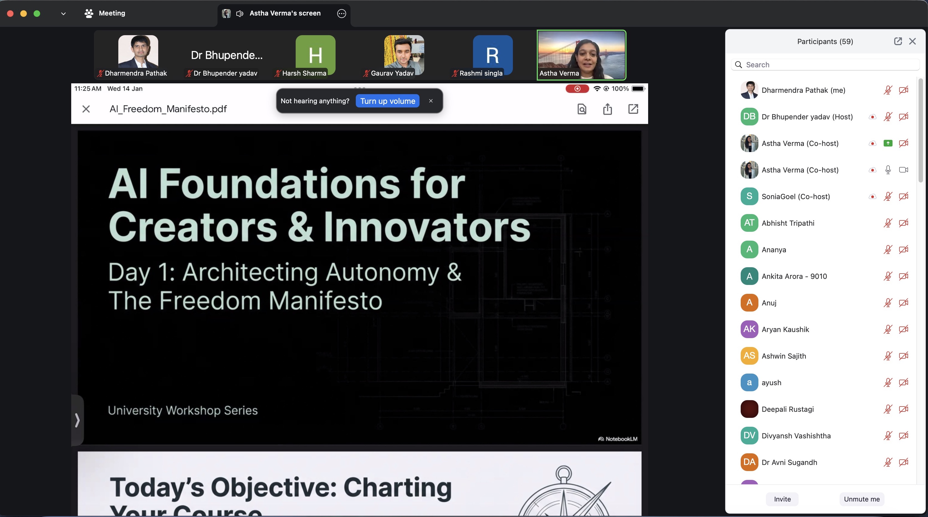Open the Meeting info people icon
This screenshot has height=517, width=928.
(x=89, y=13)
